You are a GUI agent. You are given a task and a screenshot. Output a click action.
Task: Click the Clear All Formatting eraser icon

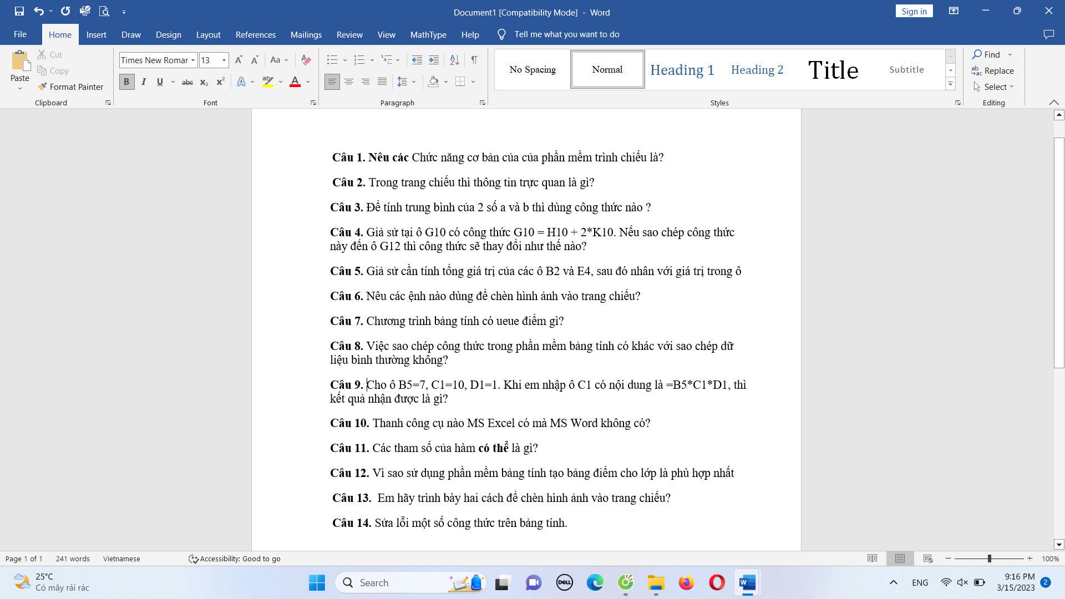306,60
